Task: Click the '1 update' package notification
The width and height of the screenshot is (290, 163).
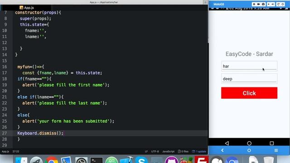Action: 199,151
